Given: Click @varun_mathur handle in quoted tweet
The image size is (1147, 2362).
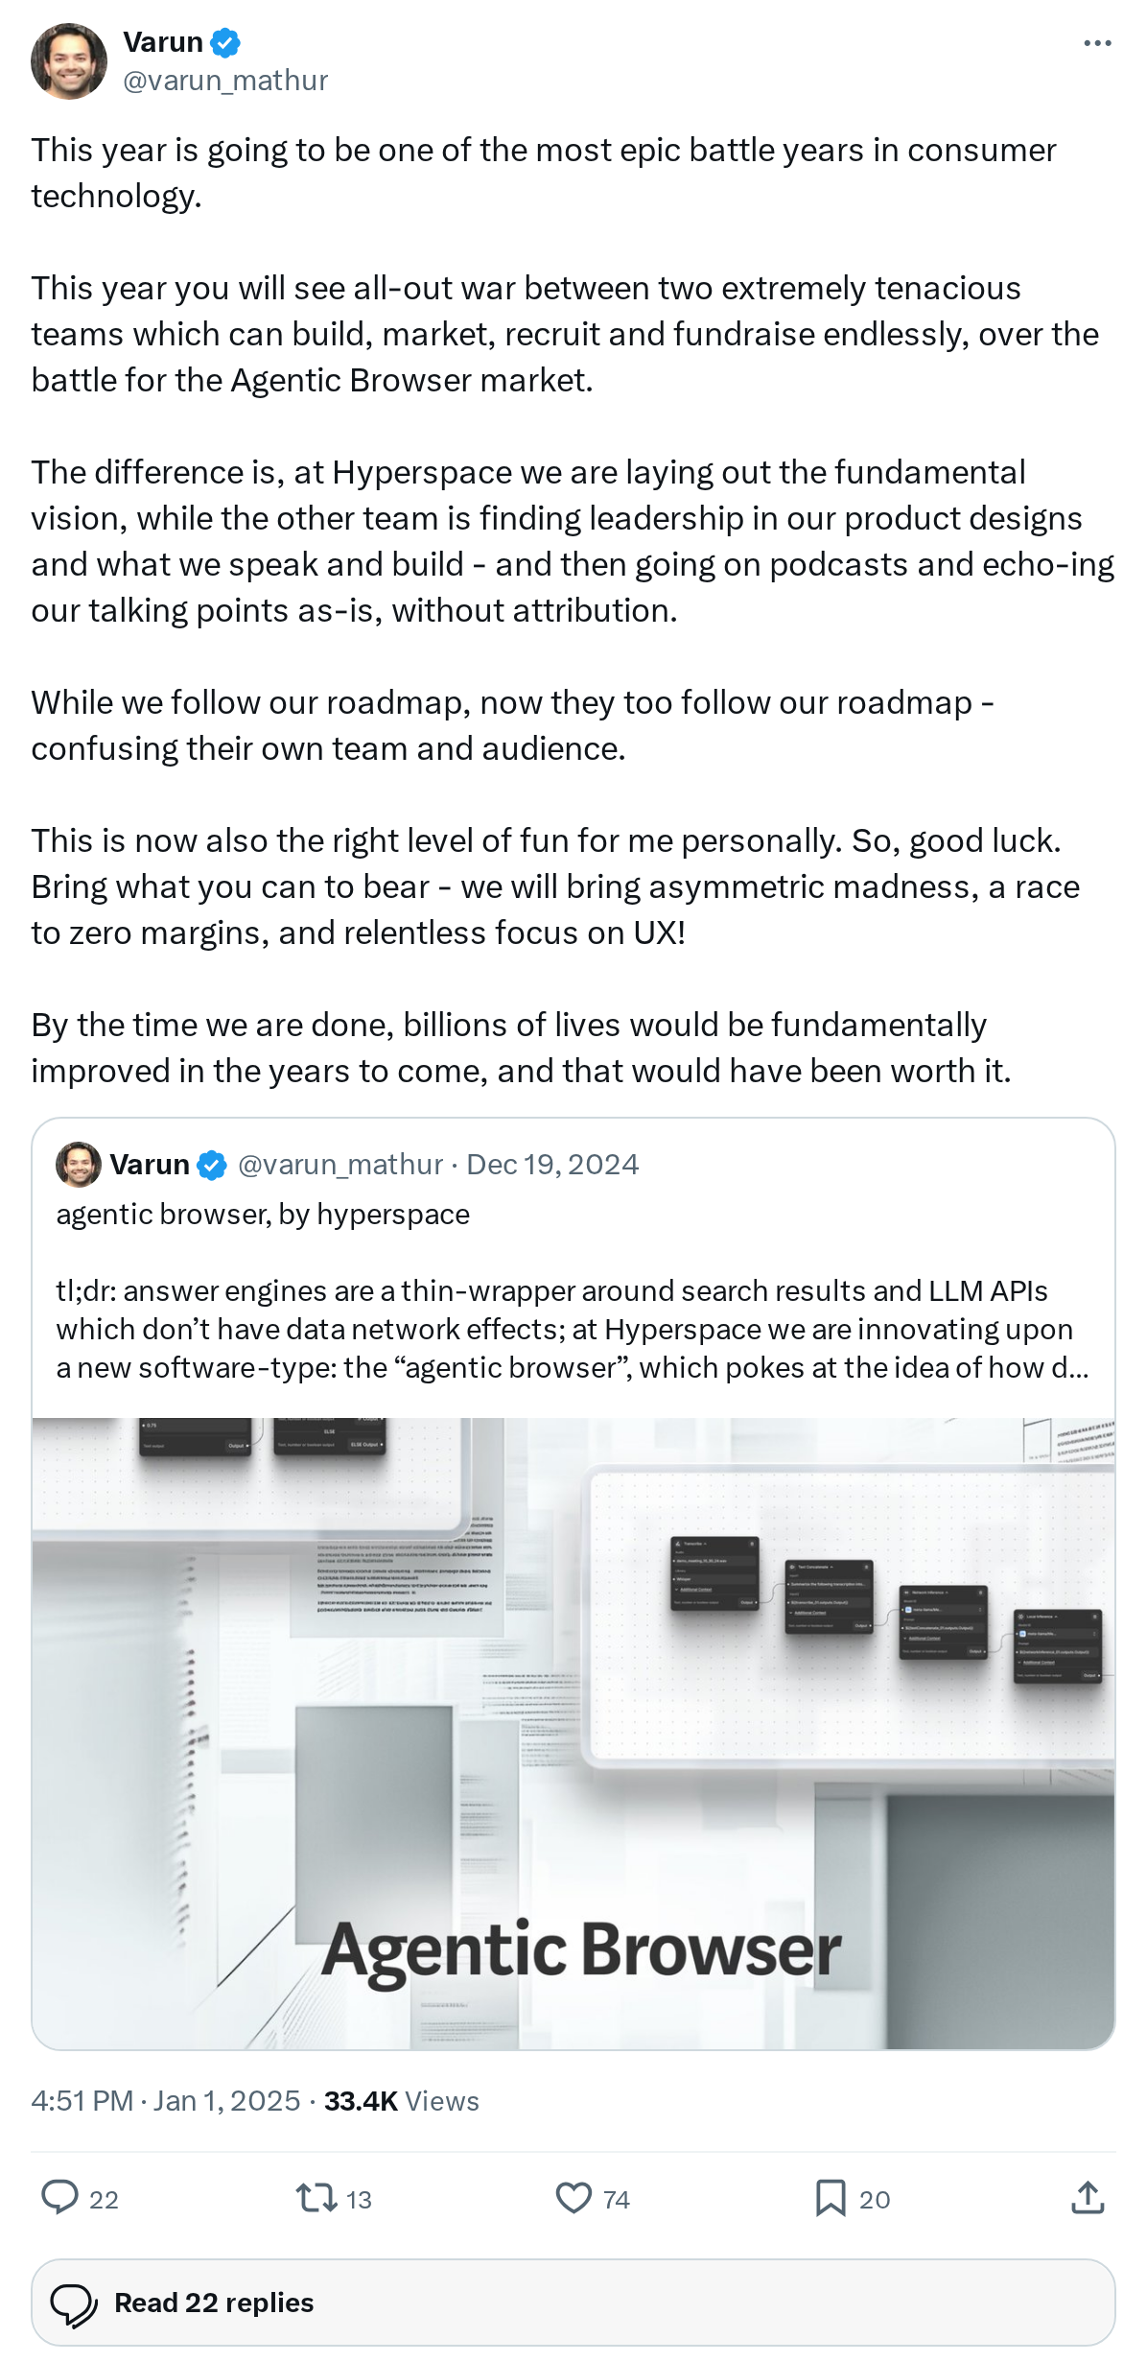Looking at the screenshot, I should click(x=340, y=1165).
